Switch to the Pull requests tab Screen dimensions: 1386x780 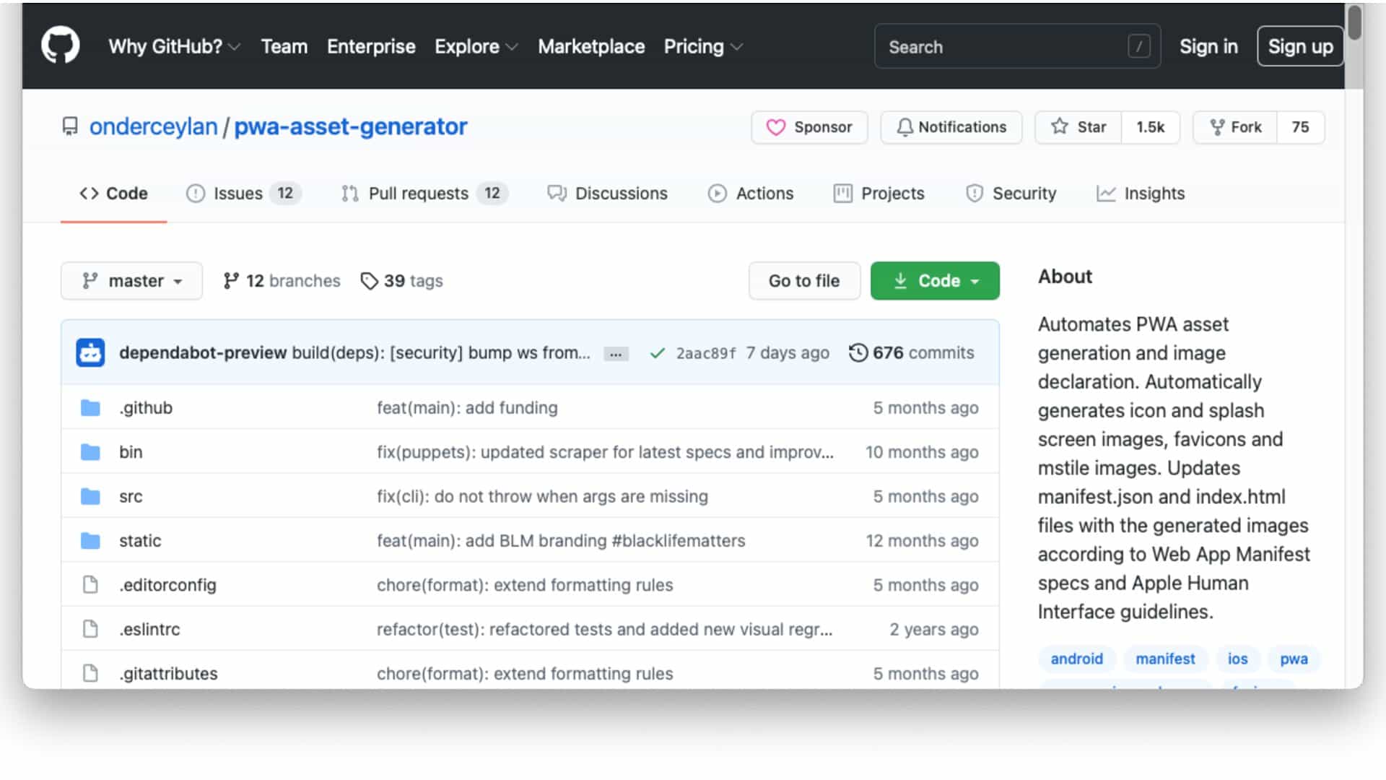(x=419, y=194)
